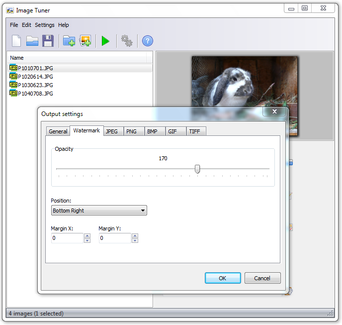Decrease Margin X with down arrow
The height and width of the screenshot is (325, 342).
[x=87, y=240]
